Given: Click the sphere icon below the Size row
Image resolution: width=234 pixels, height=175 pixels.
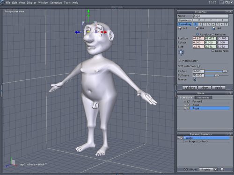Looking at the screenshot, I should pyautogui.click(x=181, y=52).
